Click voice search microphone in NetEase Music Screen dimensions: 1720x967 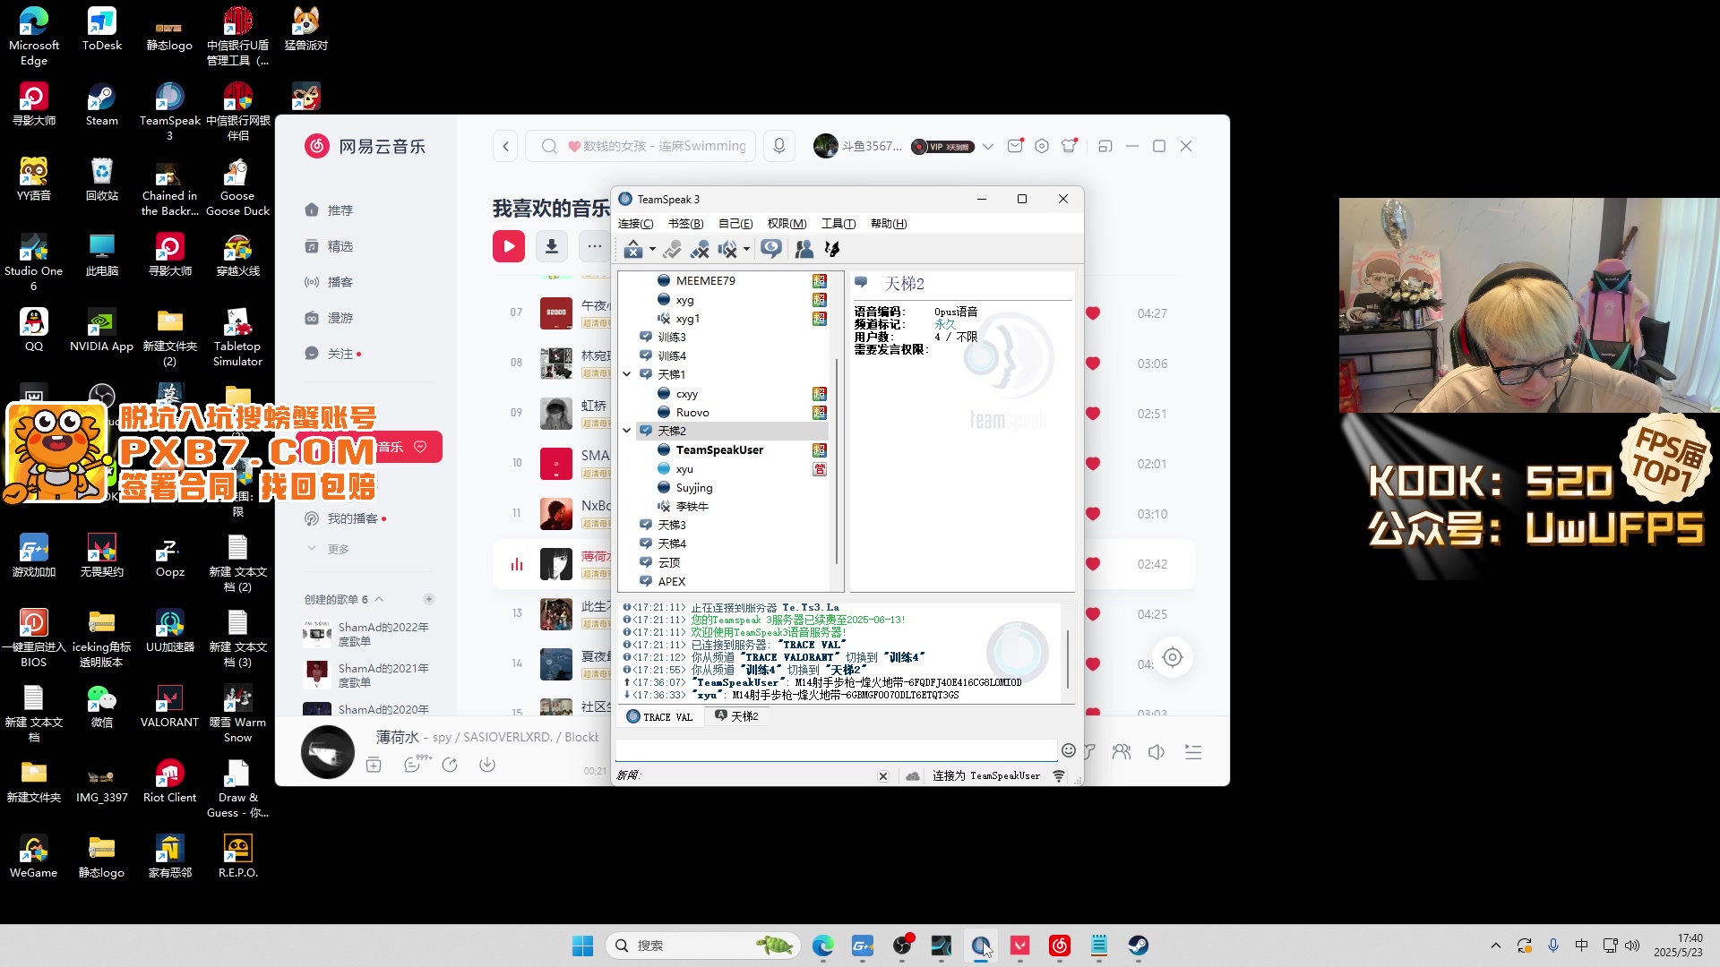coord(779,146)
